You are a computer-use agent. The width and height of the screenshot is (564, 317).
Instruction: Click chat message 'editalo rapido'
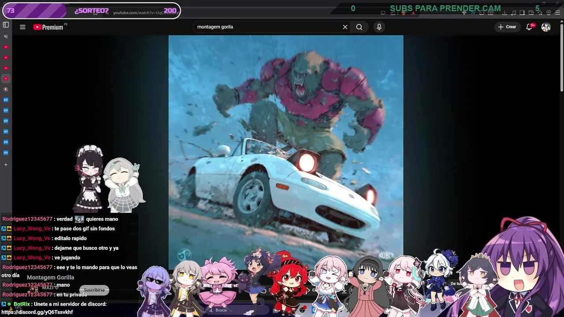[70, 238]
